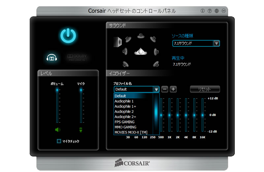Click the 8K equalizer slider
The width and height of the screenshot is (264, 172).
(x=194, y=115)
